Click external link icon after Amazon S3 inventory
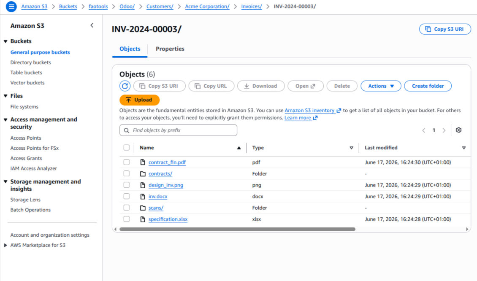 339,111
